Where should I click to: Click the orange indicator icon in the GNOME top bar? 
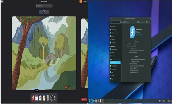(x=81, y=1)
